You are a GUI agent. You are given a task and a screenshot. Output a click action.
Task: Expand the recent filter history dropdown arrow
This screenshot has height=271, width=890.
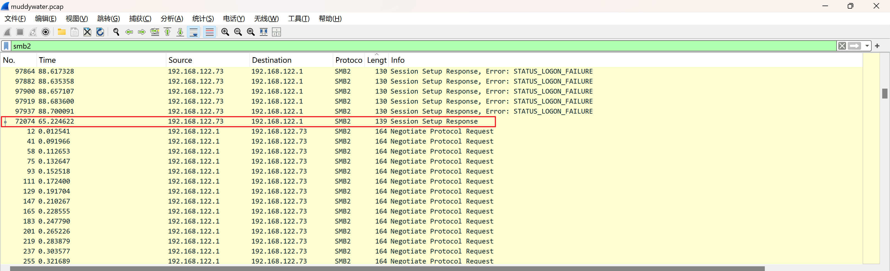[867, 46]
